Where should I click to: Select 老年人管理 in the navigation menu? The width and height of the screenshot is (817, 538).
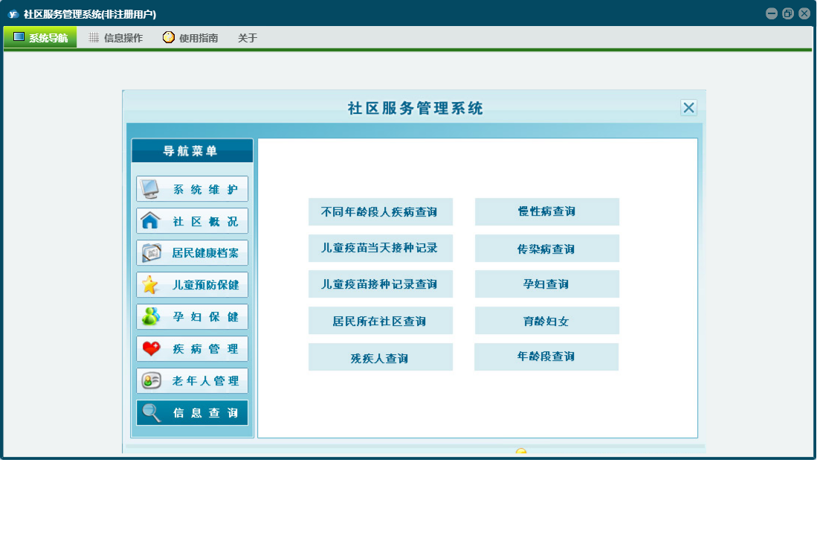pyautogui.click(x=193, y=380)
